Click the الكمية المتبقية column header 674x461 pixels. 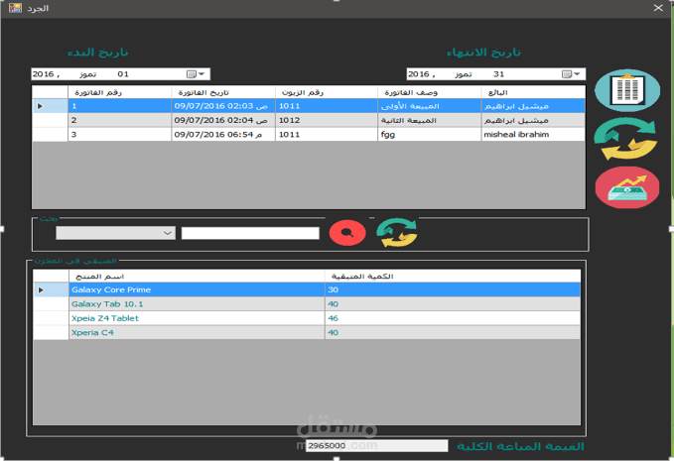tap(453, 276)
